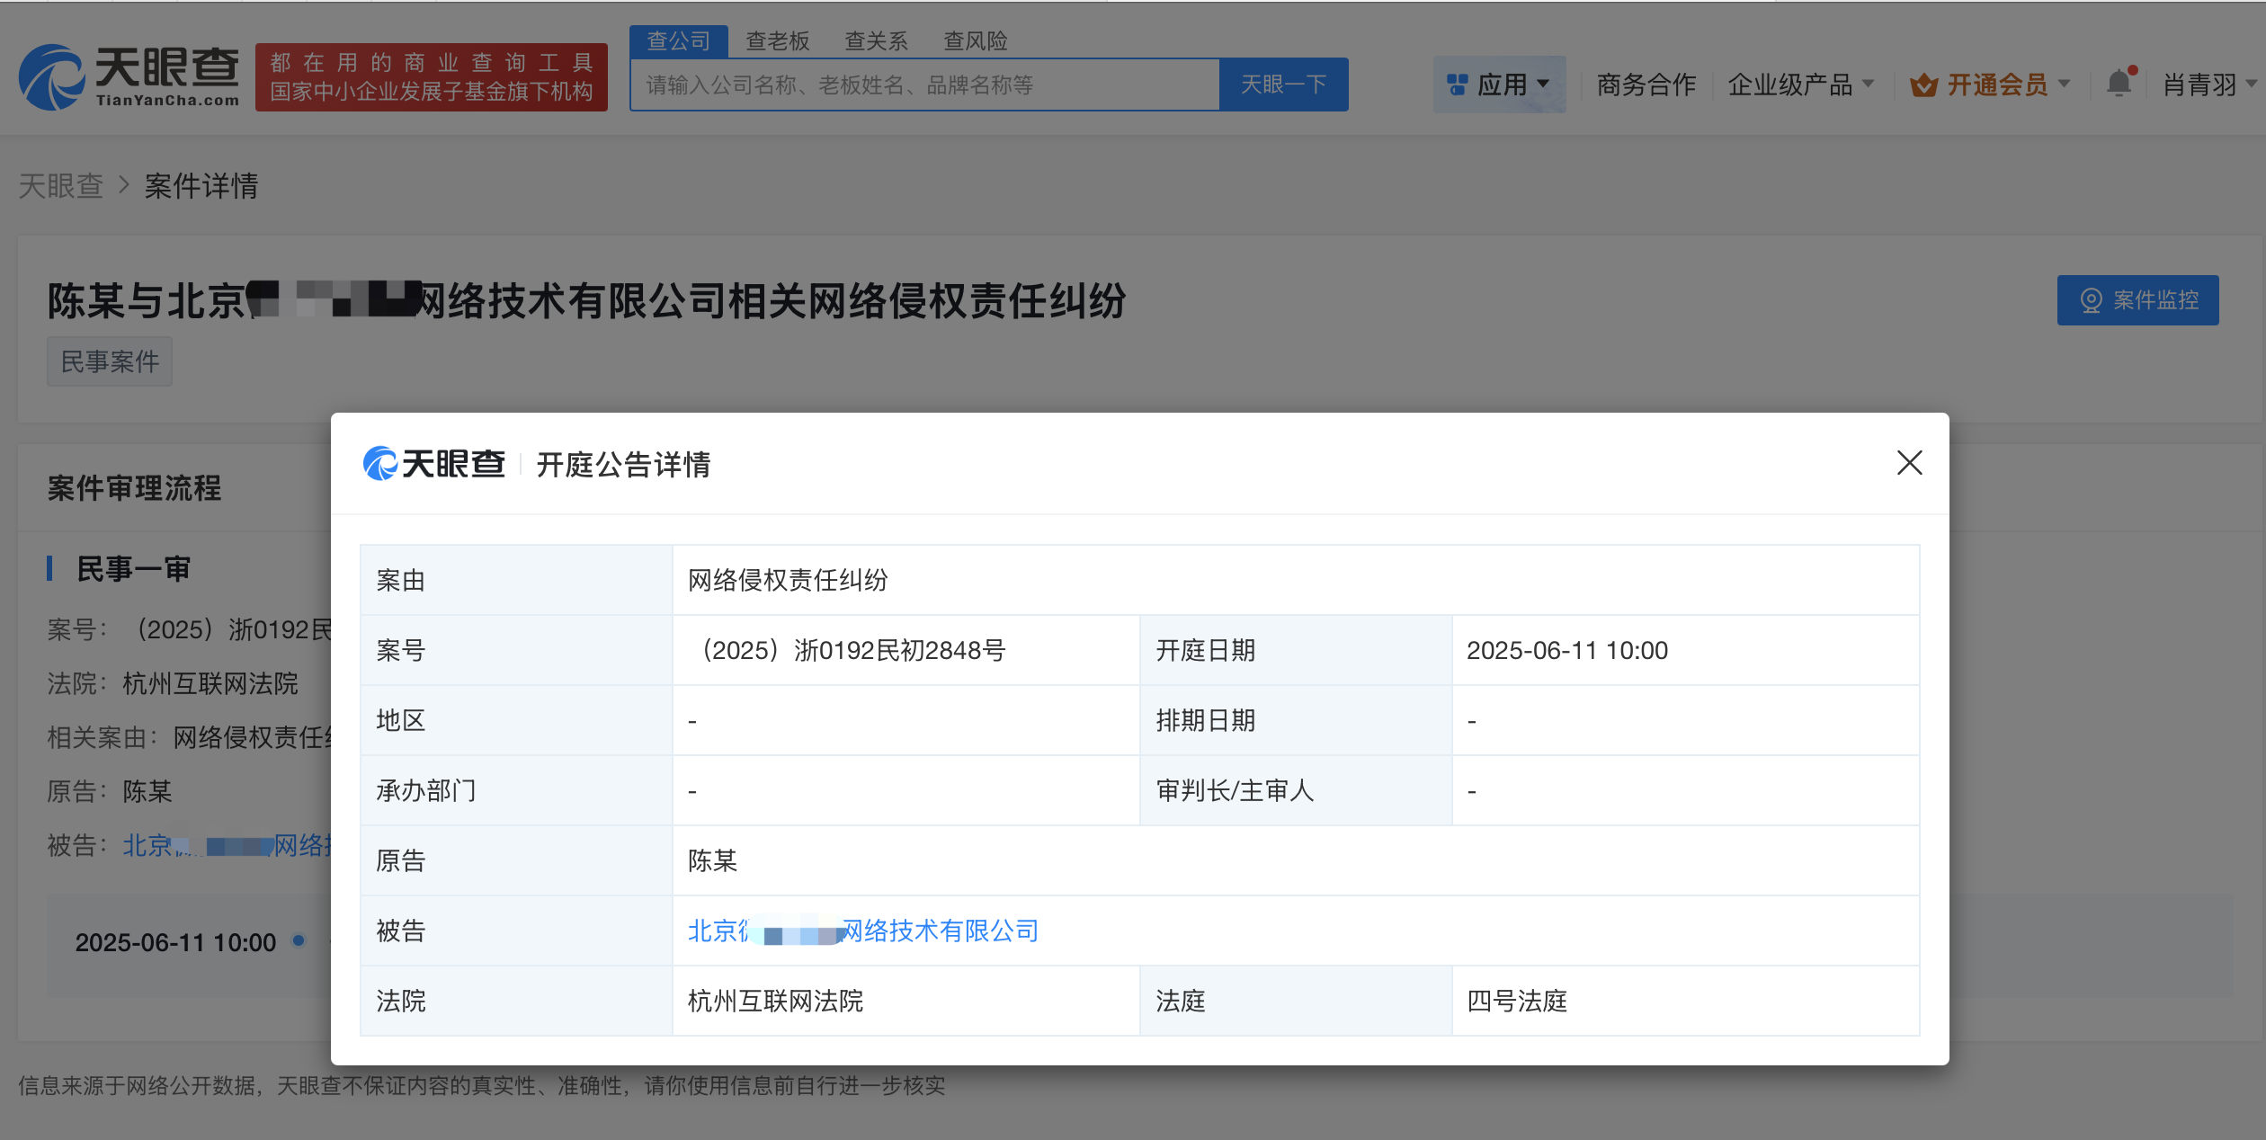Screen dimensions: 2266x1140
Task: Click the red banner 都在用的商业查询工具
Action: pyautogui.click(x=432, y=77)
